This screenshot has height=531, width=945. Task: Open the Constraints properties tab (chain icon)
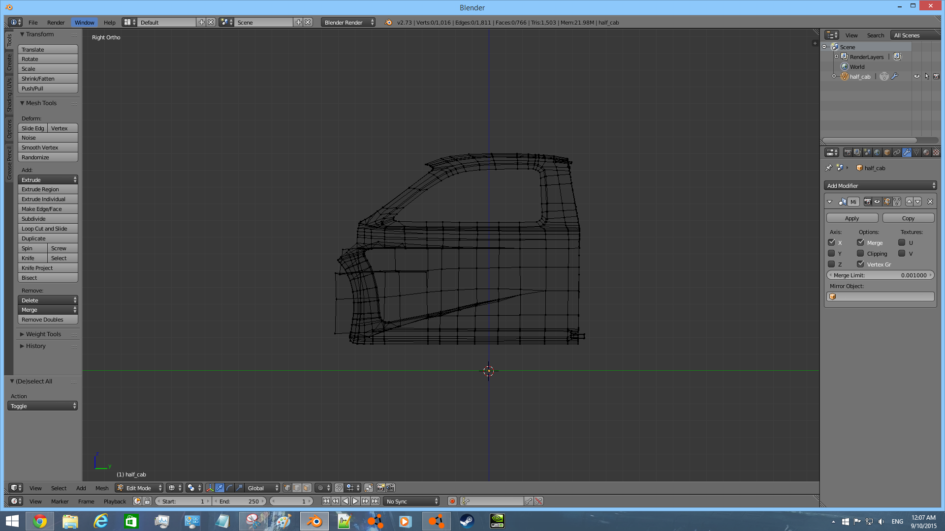(x=897, y=152)
